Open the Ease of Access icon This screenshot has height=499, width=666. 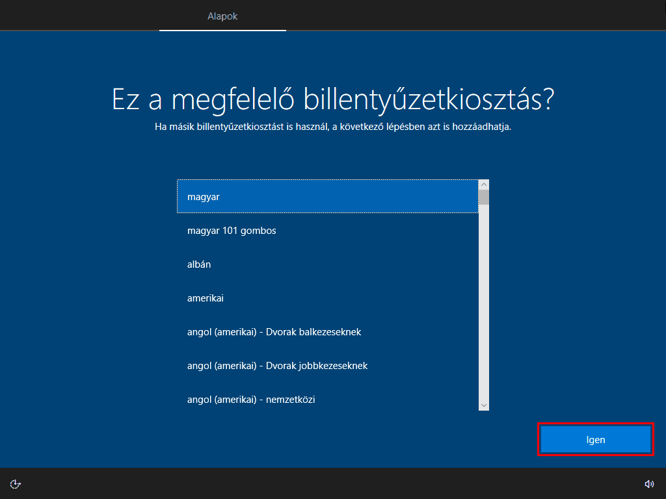16,483
